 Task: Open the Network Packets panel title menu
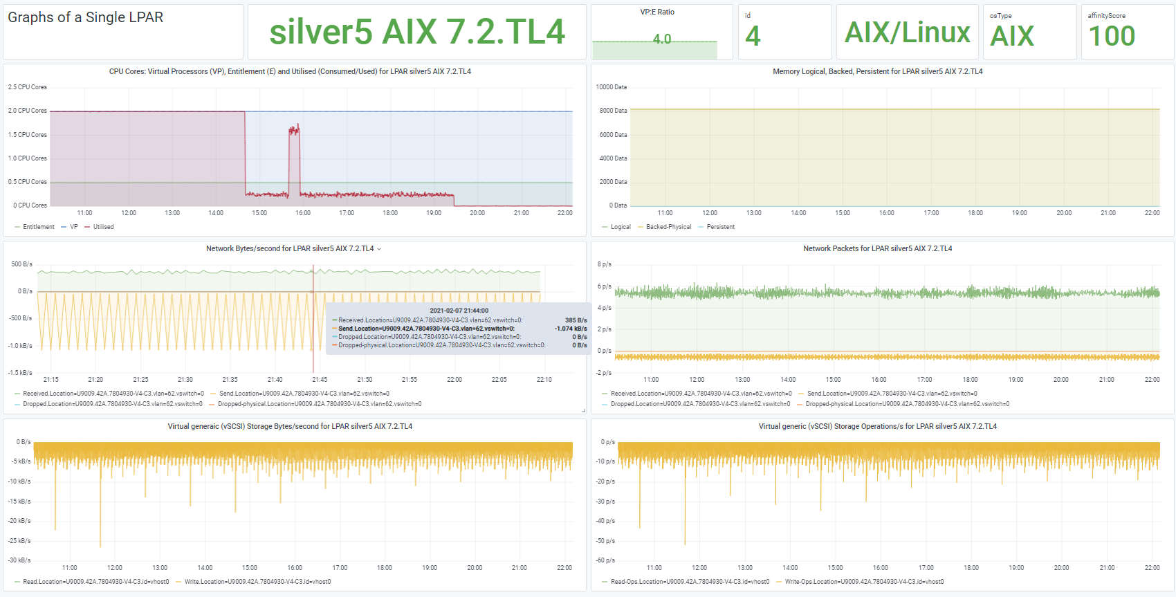click(877, 248)
